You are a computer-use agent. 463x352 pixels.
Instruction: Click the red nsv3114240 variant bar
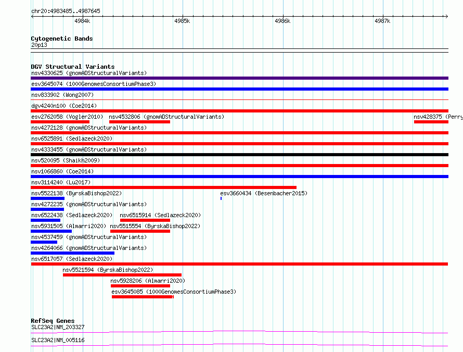[x=163, y=187]
